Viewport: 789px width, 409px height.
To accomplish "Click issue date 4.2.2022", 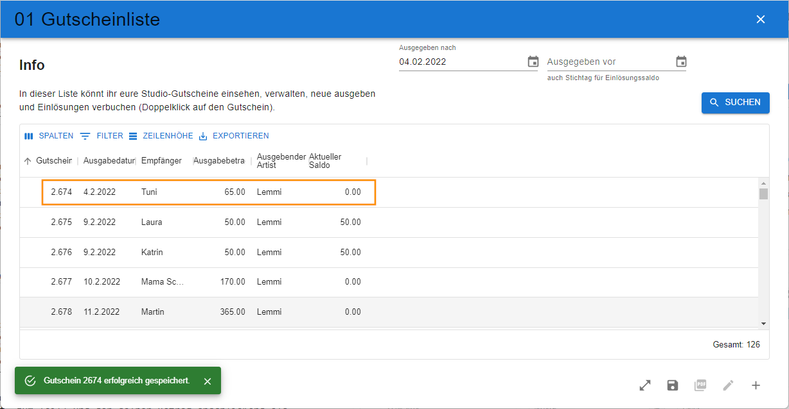I will (100, 192).
